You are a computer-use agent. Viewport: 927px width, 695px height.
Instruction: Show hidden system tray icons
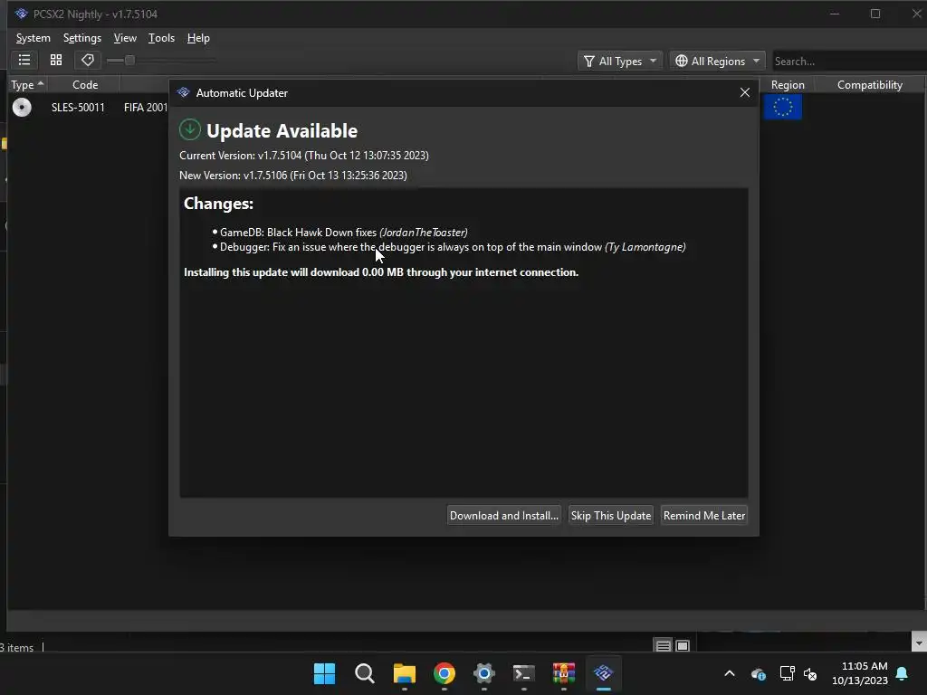pos(730,673)
